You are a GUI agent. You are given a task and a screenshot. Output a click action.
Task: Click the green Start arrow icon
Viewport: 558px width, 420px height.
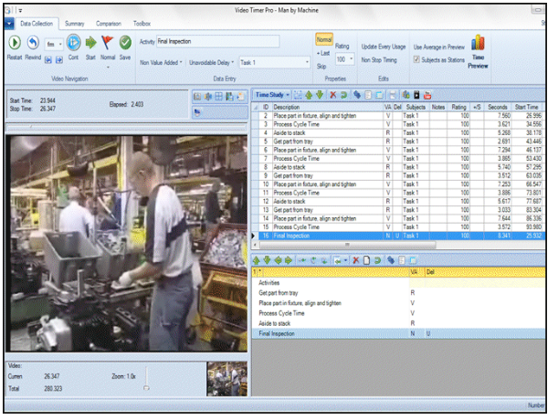tap(90, 43)
